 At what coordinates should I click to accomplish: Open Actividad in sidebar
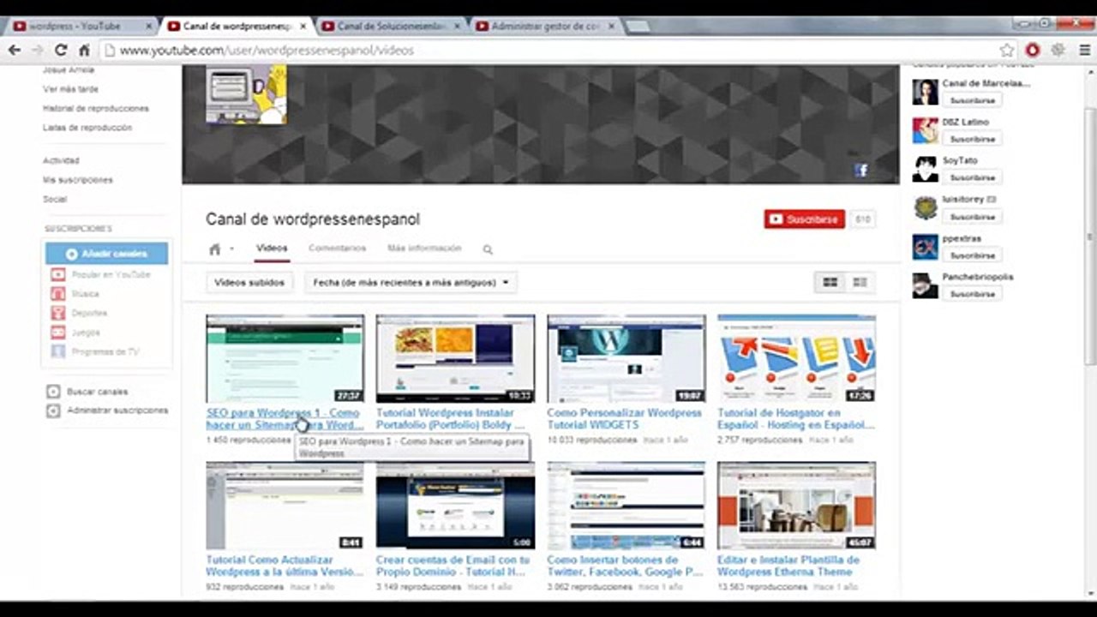tap(61, 161)
